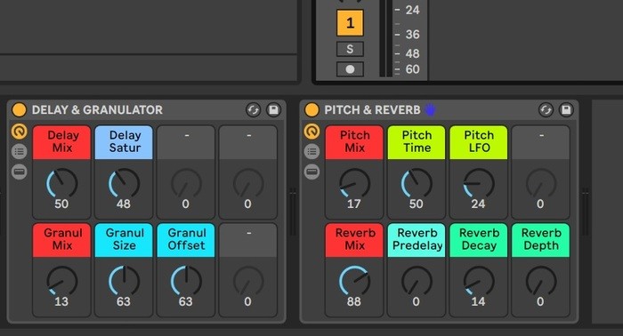Select the Pitch Mix macro label

[354, 142]
